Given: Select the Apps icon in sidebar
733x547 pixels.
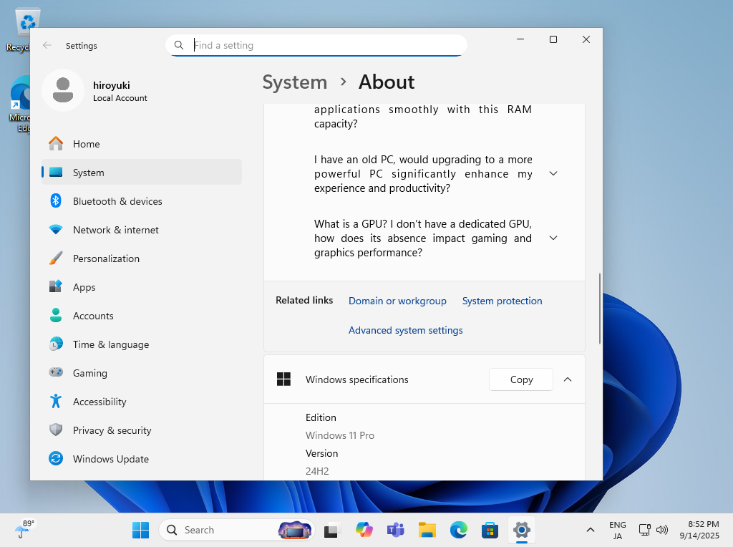Looking at the screenshot, I should click(x=56, y=286).
